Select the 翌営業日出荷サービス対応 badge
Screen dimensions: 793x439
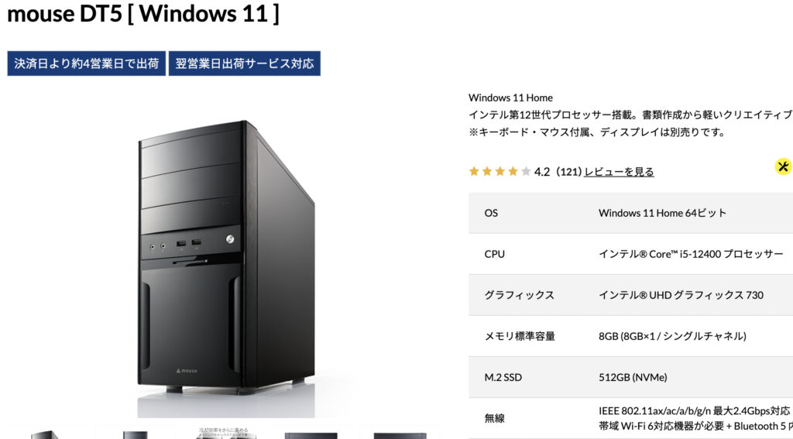click(244, 63)
